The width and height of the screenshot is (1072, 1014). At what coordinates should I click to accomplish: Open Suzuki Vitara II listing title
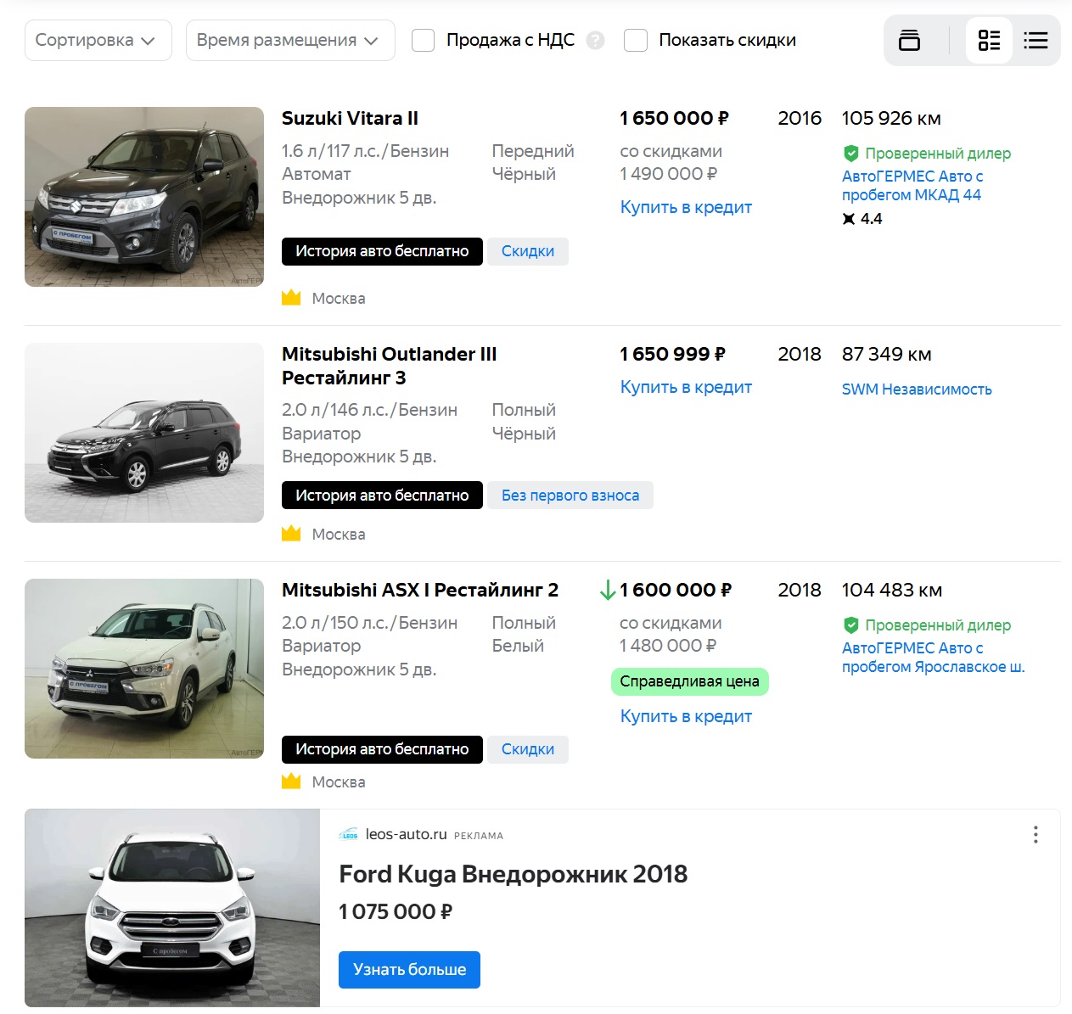point(350,118)
